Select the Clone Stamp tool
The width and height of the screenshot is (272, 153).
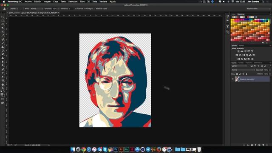(3, 47)
